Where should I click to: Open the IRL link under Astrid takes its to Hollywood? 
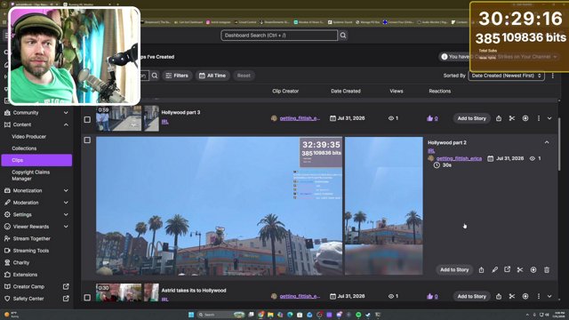[x=164, y=300]
